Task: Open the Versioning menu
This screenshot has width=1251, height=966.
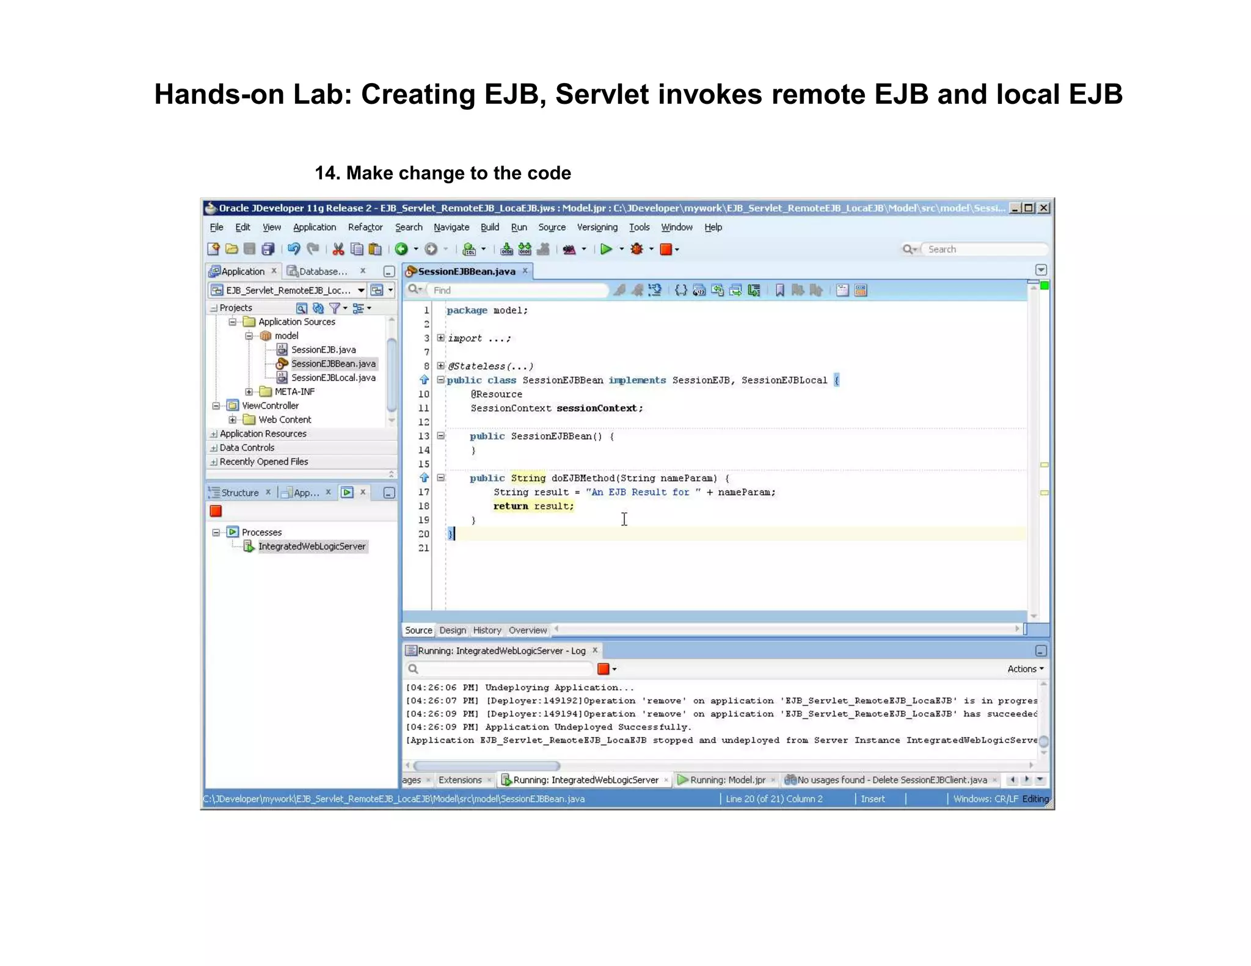Action: [597, 227]
